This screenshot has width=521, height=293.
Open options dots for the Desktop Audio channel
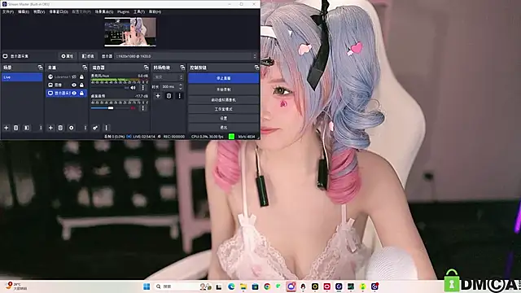click(143, 108)
